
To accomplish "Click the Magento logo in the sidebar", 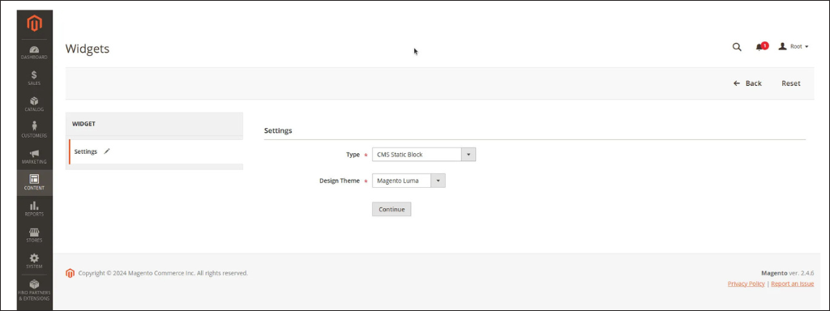I will pyautogui.click(x=34, y=23).
